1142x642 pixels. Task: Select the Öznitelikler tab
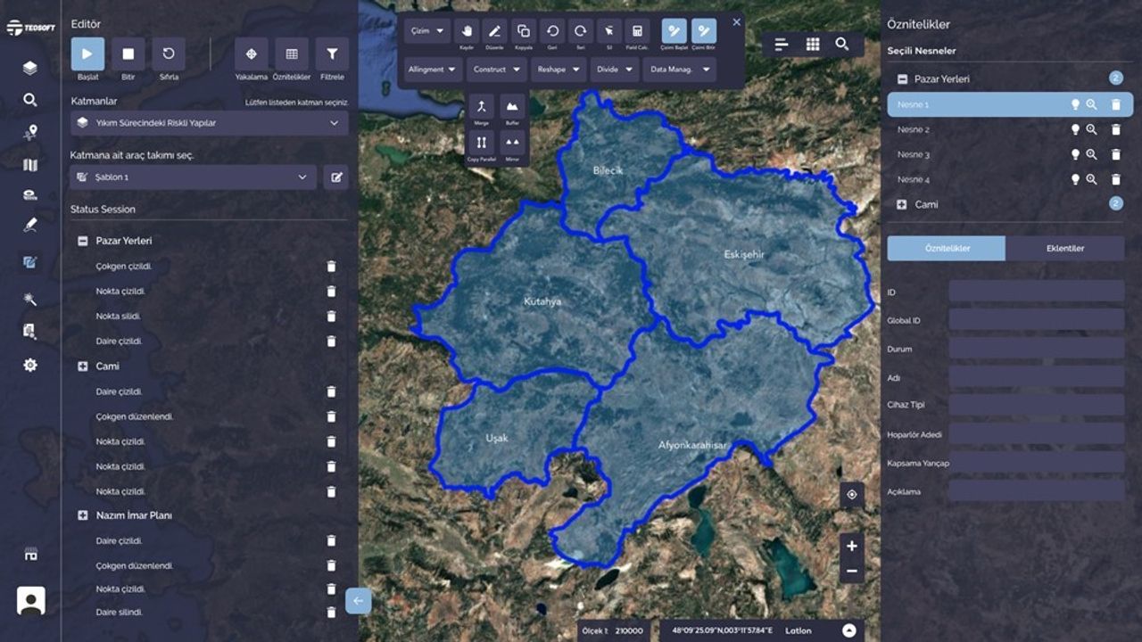(947, 249)
